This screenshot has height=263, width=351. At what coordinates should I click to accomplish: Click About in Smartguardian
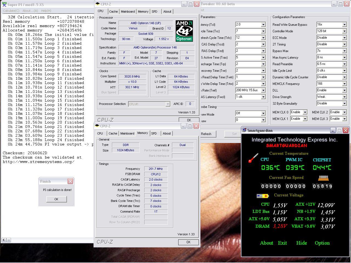(x=267, y=243)
